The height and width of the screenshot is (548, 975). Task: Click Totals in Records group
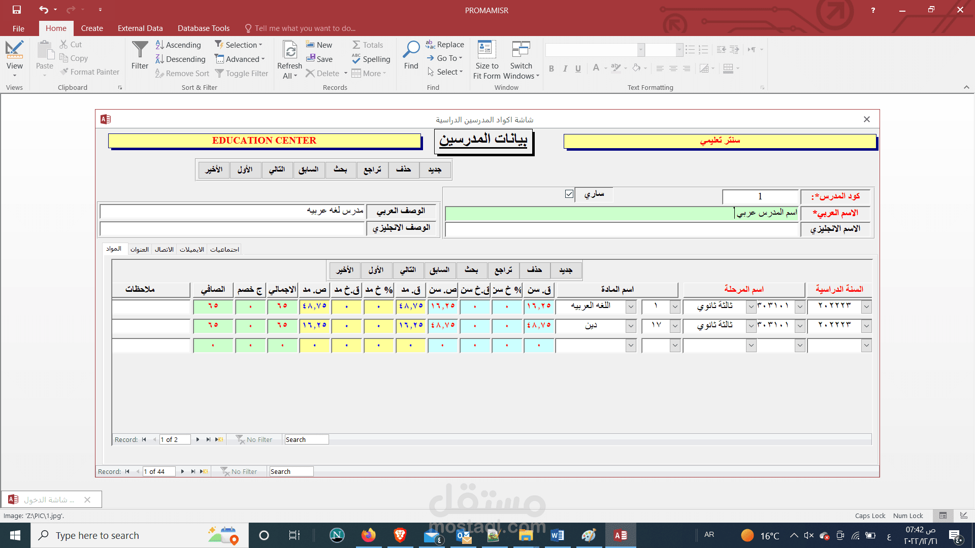click(x=368, y=45)
